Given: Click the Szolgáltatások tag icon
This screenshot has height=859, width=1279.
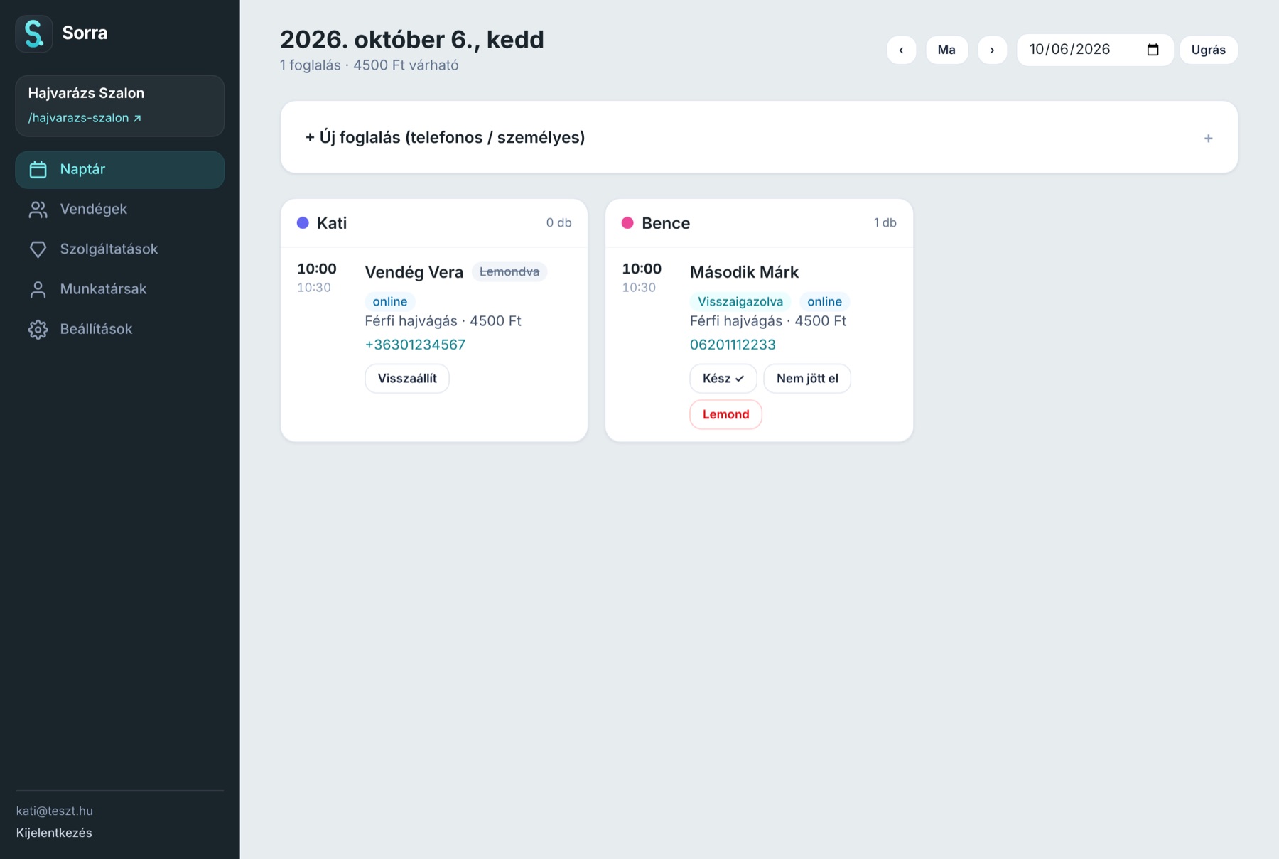Looking at the screenshot, I should [38, 249].
